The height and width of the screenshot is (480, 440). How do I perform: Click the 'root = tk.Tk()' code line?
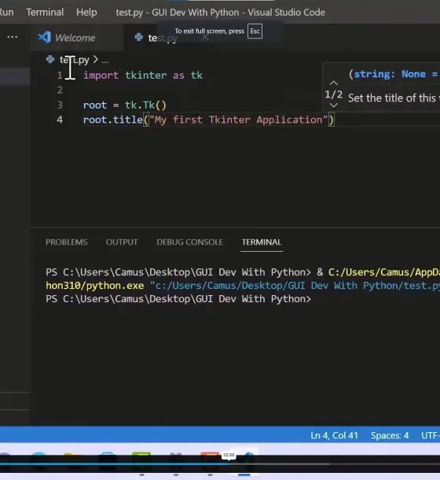[125, 105]
